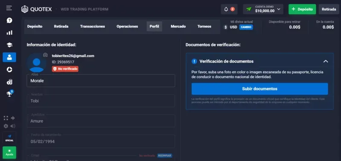Screen dimensions: 341x161
Task: Click the Mi divisa actual label
Action: [242, 22]
